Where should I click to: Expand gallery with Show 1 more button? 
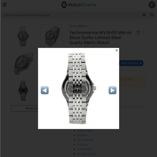(x=25, y=108)
